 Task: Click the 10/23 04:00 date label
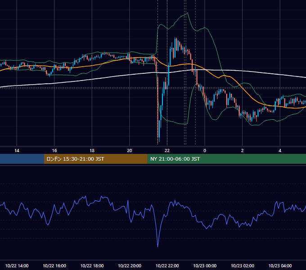click(x=280, y=265)
